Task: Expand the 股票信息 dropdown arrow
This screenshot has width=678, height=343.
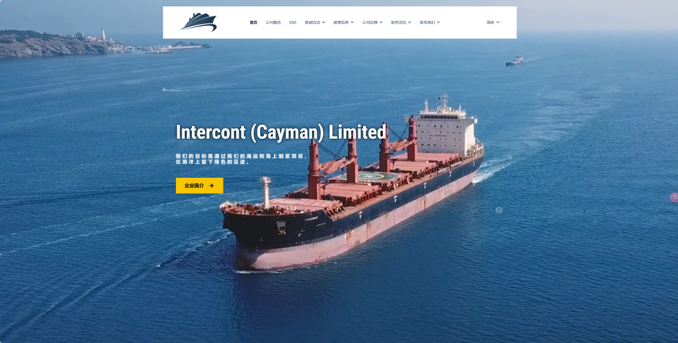Action: pyautogui.click(x=352, y=22)
